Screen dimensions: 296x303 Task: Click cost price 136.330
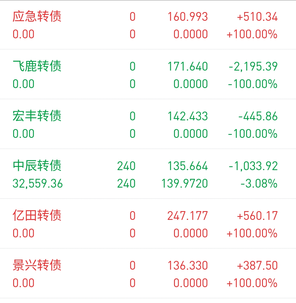click(x=188, y=265)
